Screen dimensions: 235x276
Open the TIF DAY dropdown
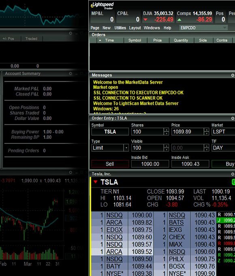pos(223,148)
